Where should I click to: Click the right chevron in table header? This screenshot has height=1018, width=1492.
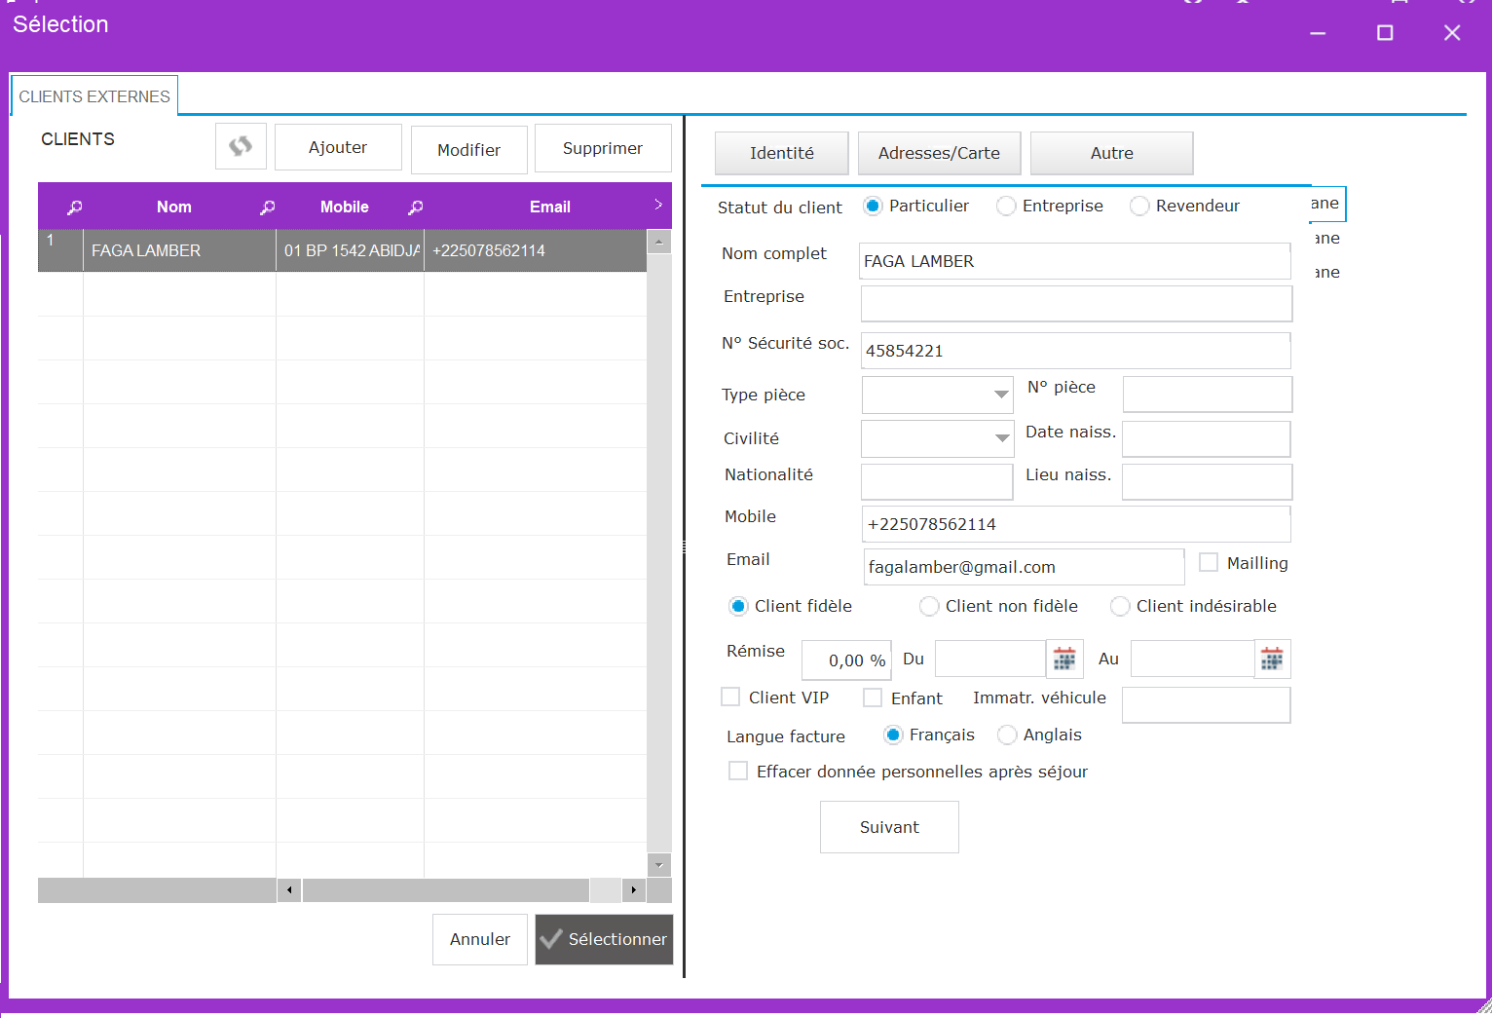[x=658, y=205]
